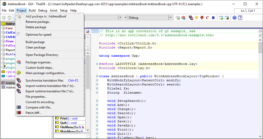Viewport: 263px width, 139px height.
Task: Click the Package organizer cubes icon
Action: tap(19, 62)
